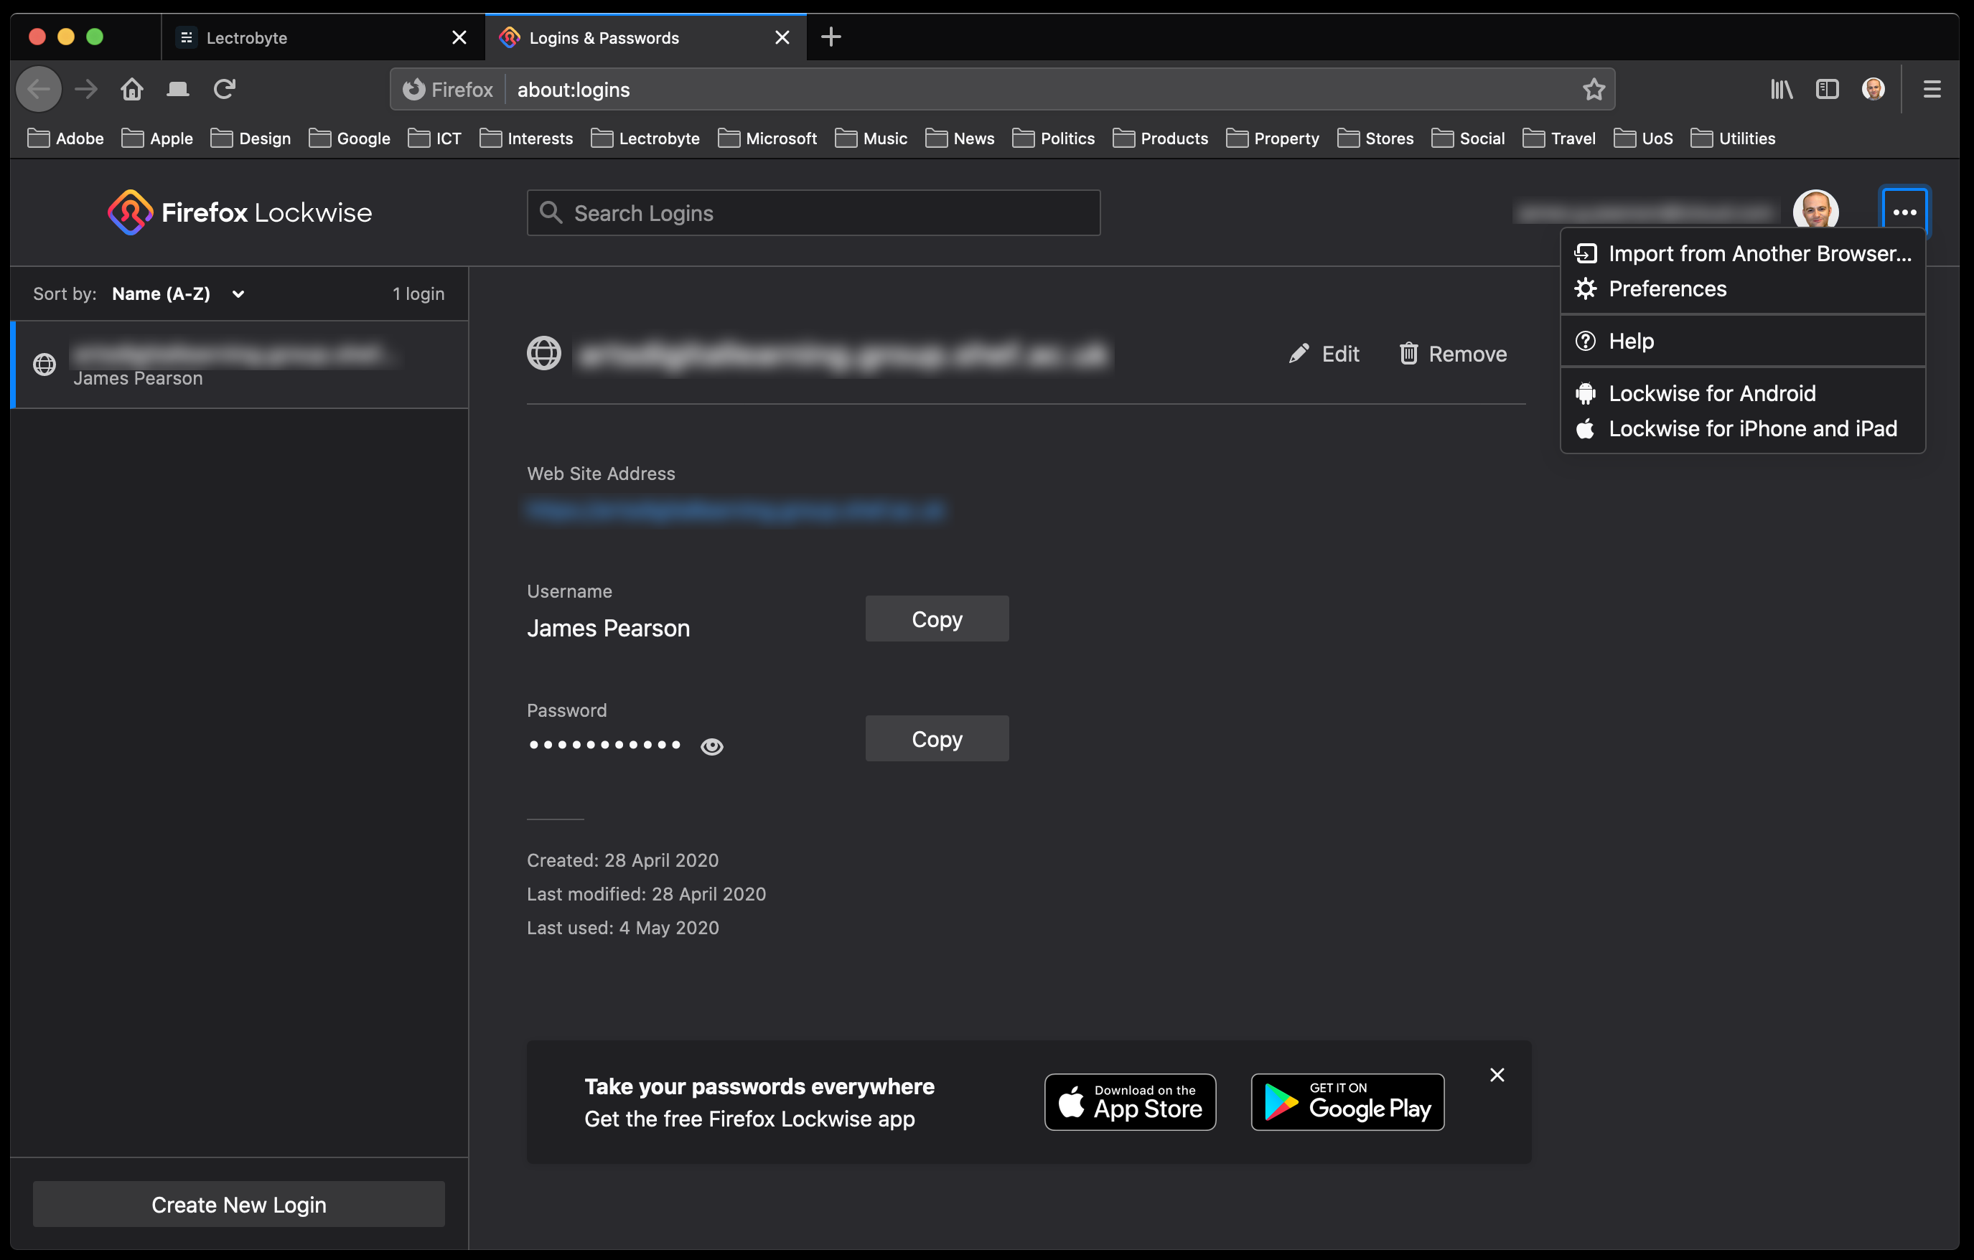The width and height of the screenshot is (1974, 1260).
Task: Bookmark this page with the star icon
Action: (x=1593, y=89)
